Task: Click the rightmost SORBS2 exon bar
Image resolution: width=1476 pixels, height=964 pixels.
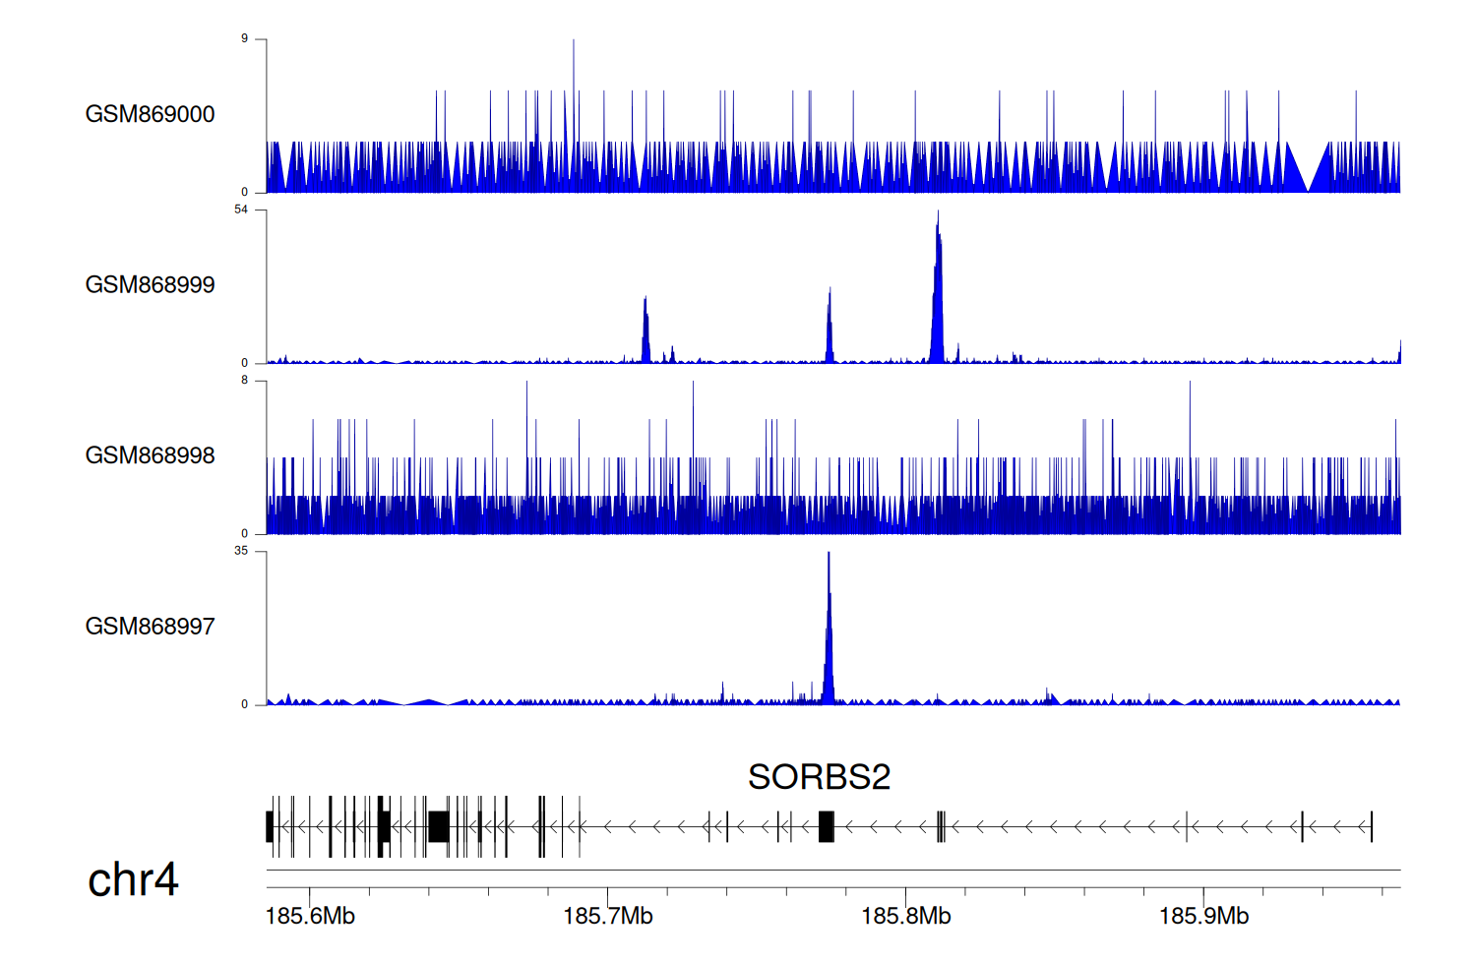Action: click(1371, 826)
